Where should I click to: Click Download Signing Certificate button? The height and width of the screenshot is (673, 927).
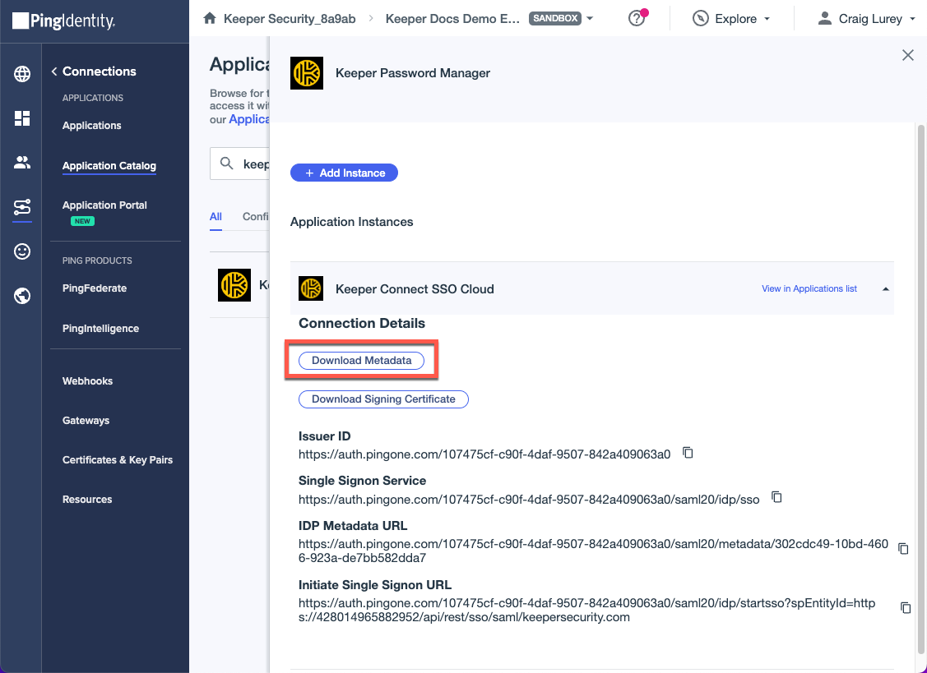click(383, 399)
